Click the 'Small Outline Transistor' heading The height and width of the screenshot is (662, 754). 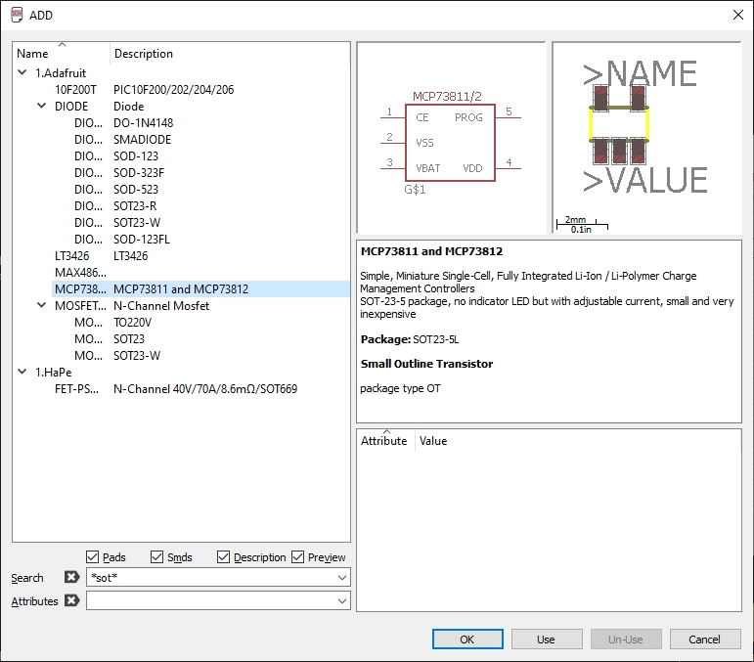tap(427, 364)
